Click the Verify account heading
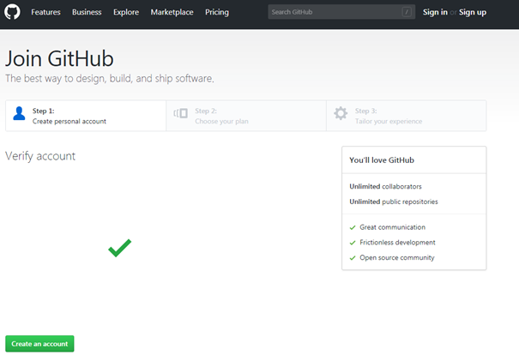Image resolution: width=519 pixels, height=355 pixels. click(x=40, y=156)
